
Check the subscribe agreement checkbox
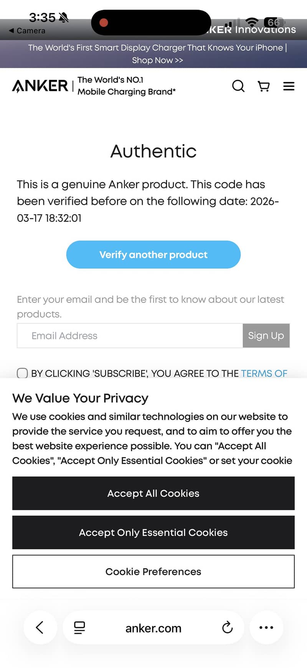[22, 373]
